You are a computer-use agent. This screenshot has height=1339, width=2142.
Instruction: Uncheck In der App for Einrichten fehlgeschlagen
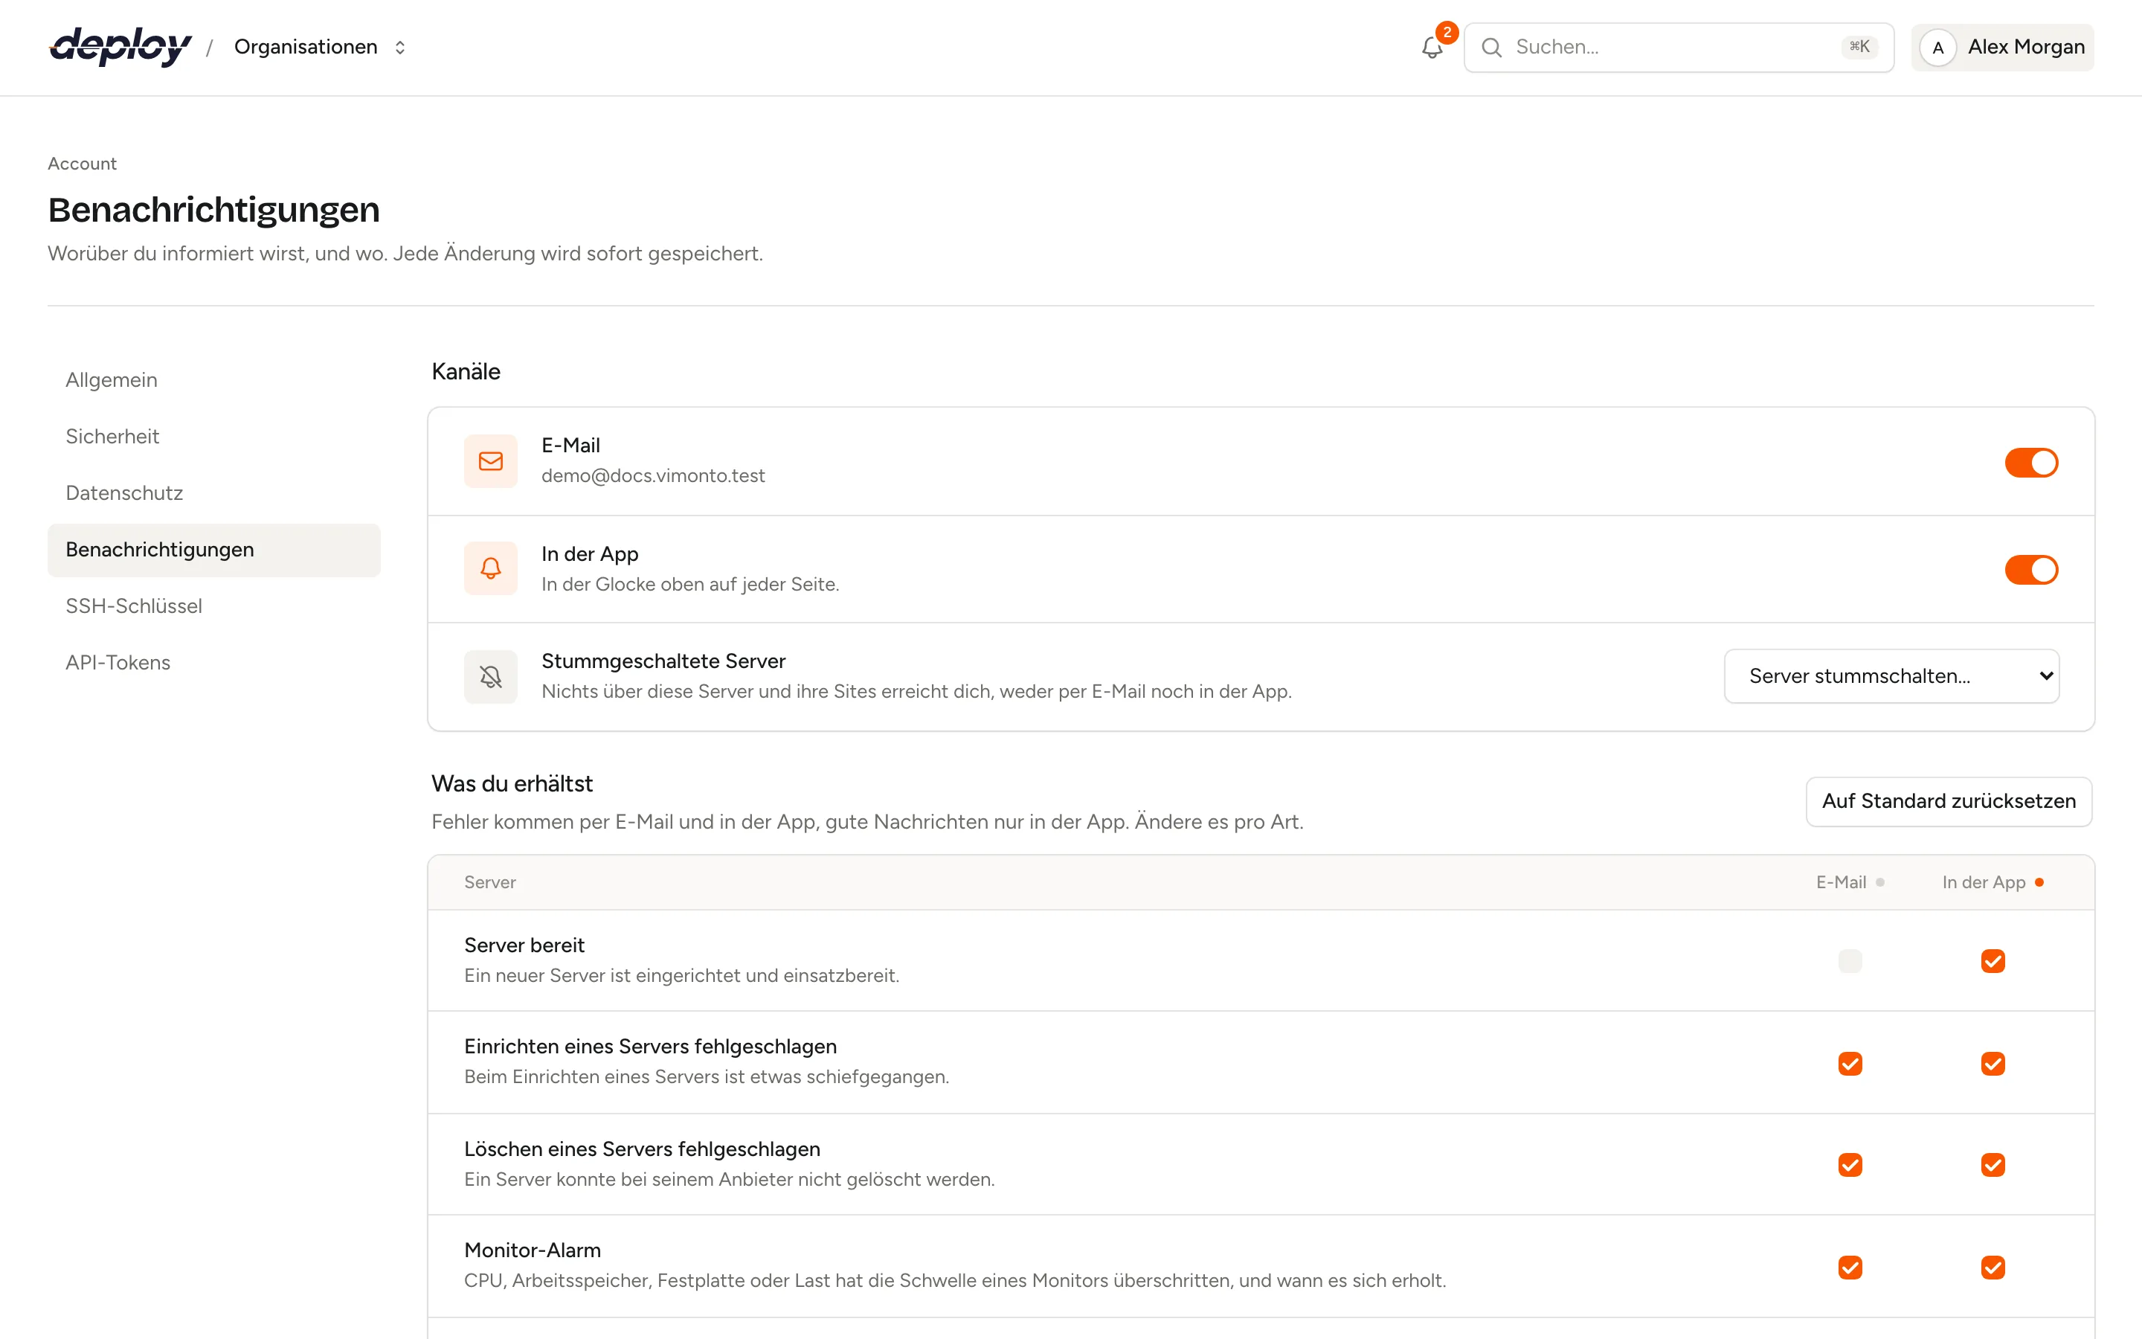(x=1993, y=1064)
